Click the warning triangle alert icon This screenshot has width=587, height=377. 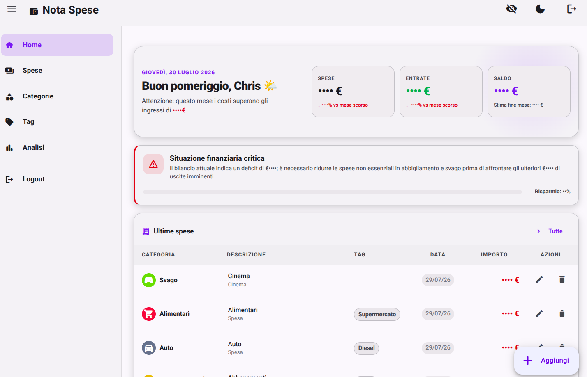coord(153,164)
